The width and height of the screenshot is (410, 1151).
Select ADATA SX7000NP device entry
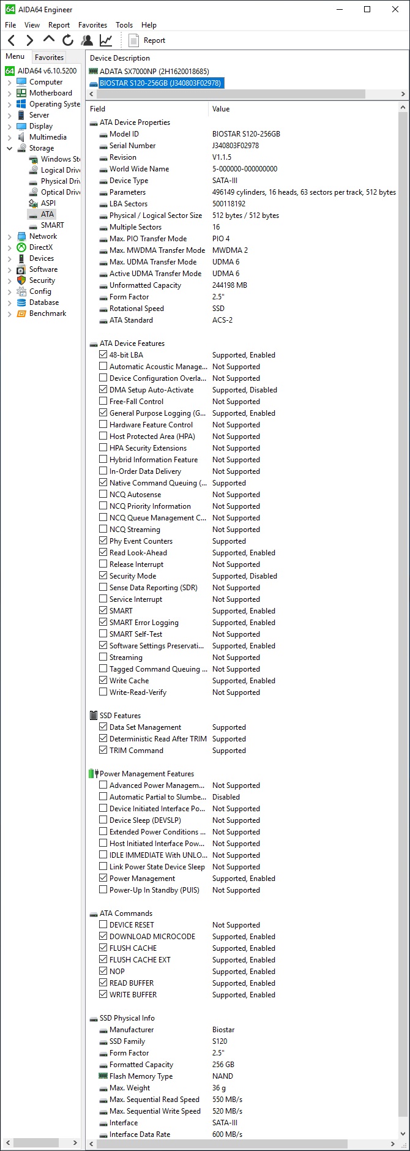coord(154,72)
